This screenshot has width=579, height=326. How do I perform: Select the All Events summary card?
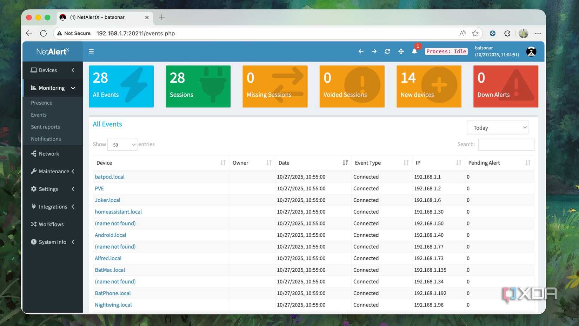[x=121, y=86]
